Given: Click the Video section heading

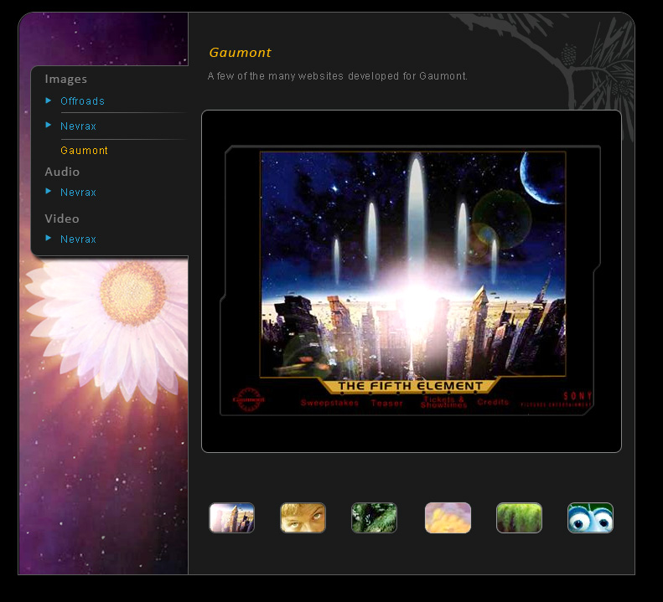Looking at the screenshot, I should pos(62,219).
